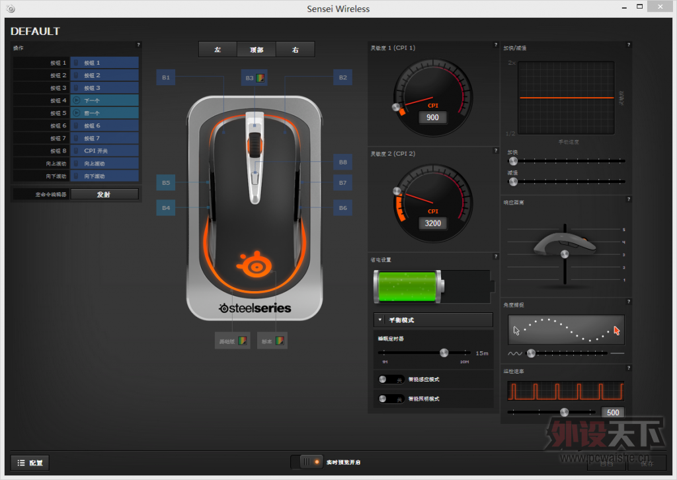Click the lift distance vertical slider handle
The height and width of the screenshot is (480, 677).
tap(565, 254)
